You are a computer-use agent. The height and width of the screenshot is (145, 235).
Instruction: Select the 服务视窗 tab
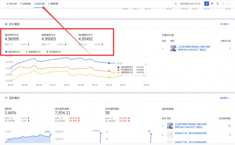click(39, 4)
